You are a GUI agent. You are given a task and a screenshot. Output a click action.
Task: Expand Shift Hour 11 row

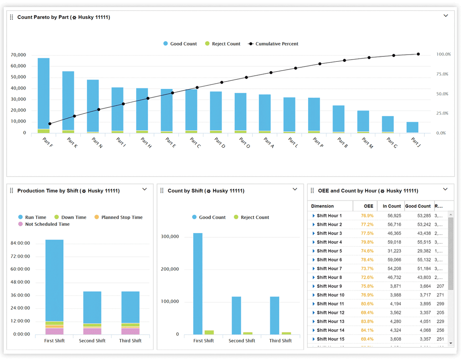[313, 304]
